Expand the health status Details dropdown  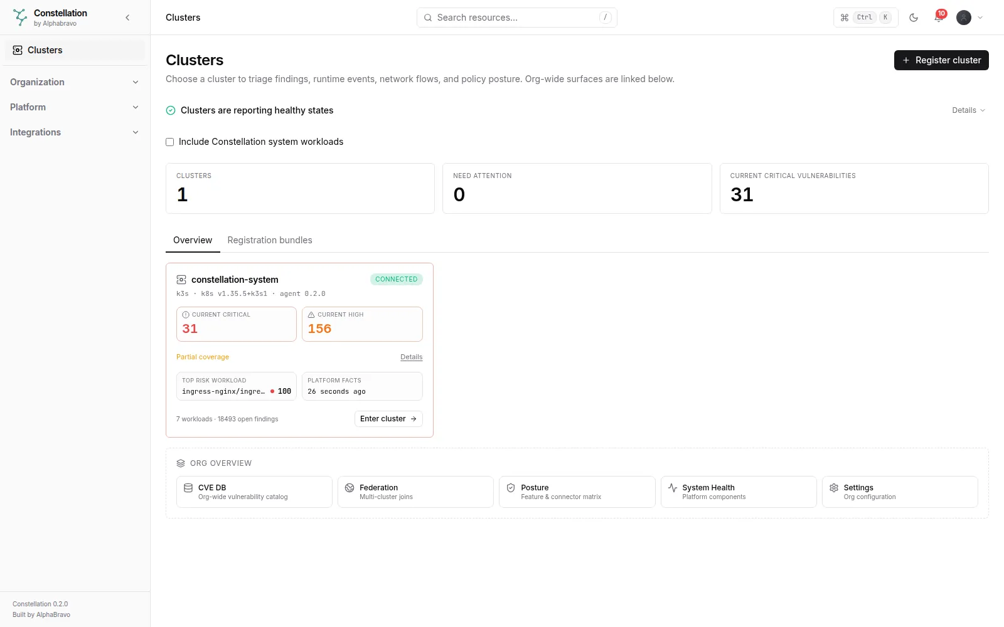point(968,110)
